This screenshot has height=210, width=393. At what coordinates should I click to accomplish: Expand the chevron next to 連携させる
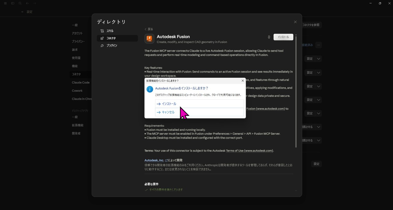318,127
